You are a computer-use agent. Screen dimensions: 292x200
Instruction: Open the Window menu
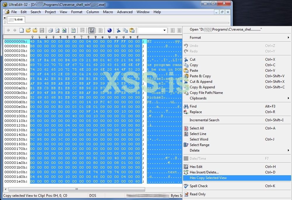click(x=143, y=12)
